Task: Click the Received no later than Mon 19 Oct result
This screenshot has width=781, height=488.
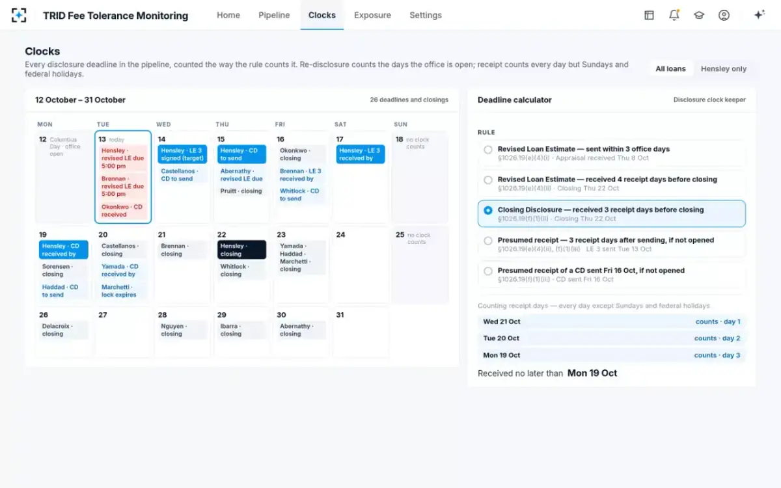Action: (547, 373)
